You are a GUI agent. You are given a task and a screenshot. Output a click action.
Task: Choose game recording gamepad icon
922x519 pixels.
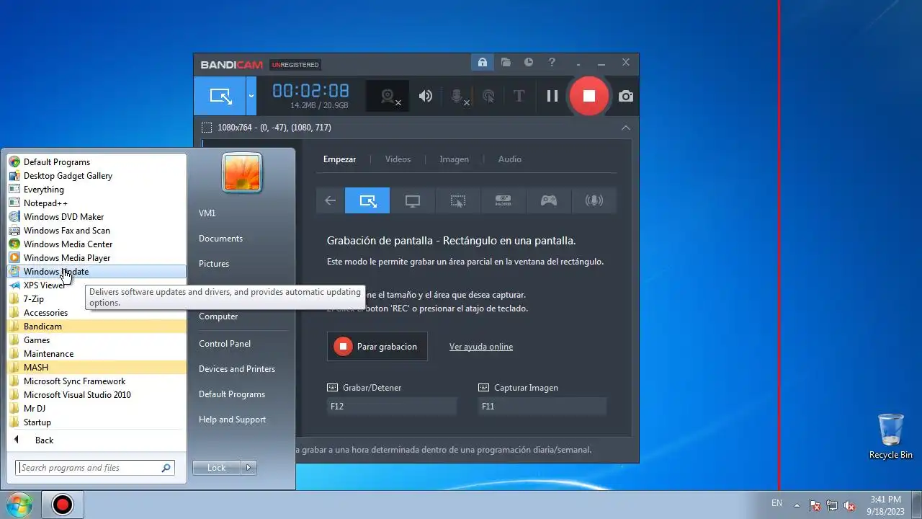point(549,200)
